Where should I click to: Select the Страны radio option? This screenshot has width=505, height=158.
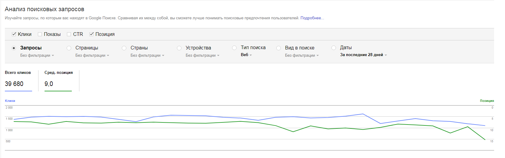(124, 48)
